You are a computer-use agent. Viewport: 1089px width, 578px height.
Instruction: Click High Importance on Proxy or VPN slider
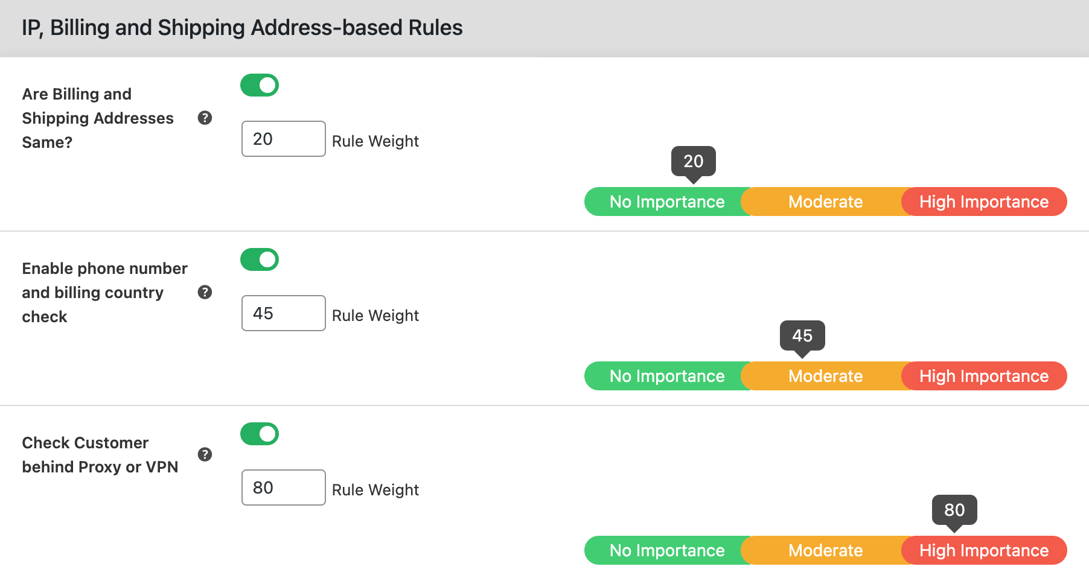click(x=984, y=550)
